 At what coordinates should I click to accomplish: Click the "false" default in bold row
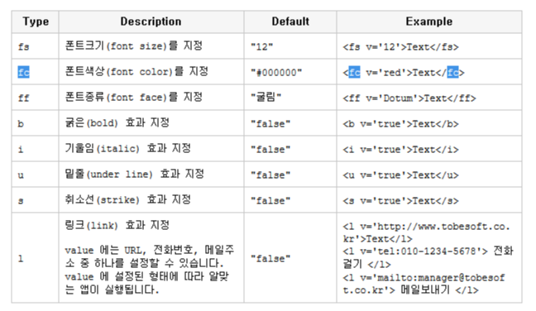pos(270,123)
